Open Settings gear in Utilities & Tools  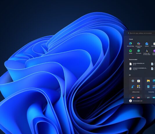point(133,81)
